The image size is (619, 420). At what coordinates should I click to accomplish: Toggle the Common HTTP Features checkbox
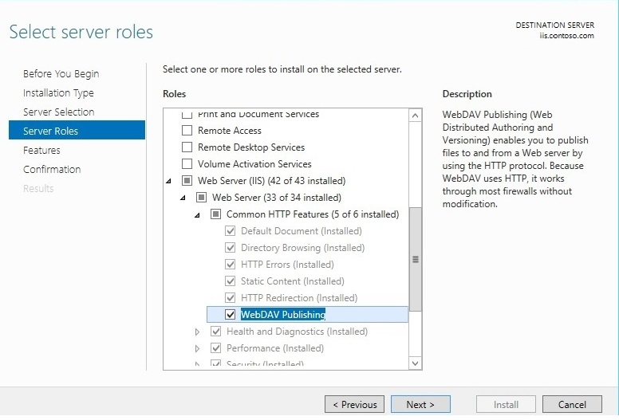[x=215, y=214]
